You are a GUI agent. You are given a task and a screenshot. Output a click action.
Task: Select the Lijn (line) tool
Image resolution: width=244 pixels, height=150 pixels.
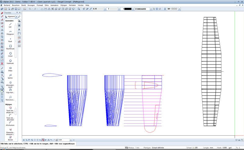tap(10, 25)
